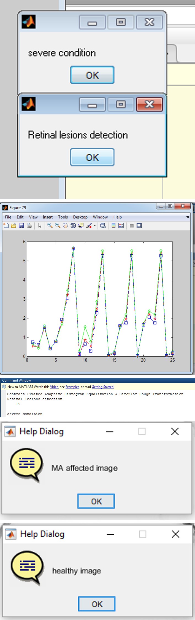Screen dimensions: 195x620
Task: Close the Figure 79 window
Action: point(183,206)
